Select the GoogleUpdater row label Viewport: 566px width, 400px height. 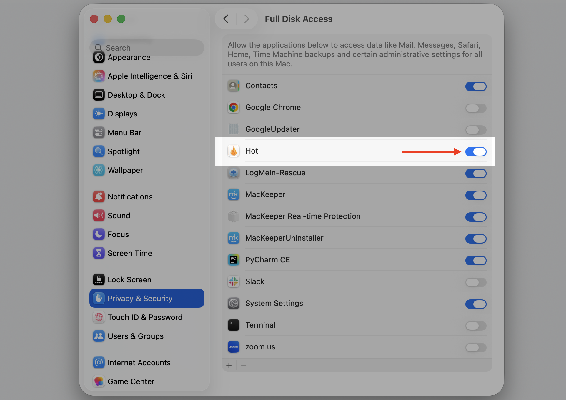[x=272, y=129]
